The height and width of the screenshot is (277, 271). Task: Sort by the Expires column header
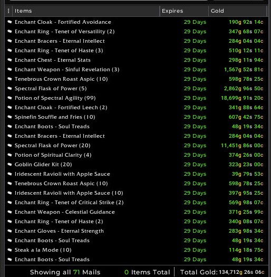coord(184,11)
